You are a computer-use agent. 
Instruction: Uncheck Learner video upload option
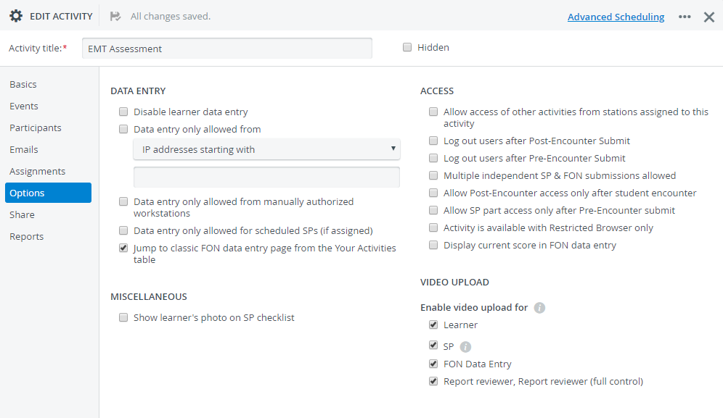point(433,325)
